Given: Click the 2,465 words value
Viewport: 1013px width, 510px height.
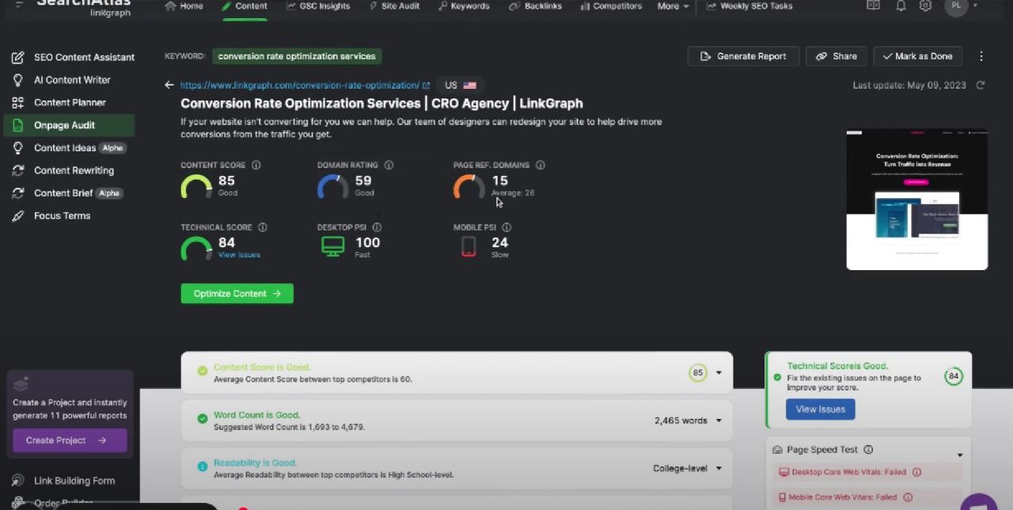Looking at the screenshot, I should [x=681, y=421].
